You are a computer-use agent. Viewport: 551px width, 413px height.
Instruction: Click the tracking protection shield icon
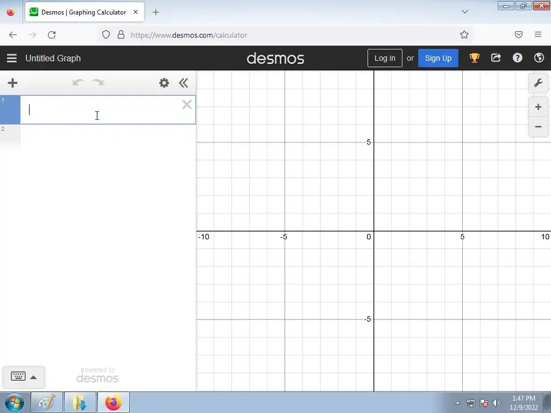[x=106, y=34]
